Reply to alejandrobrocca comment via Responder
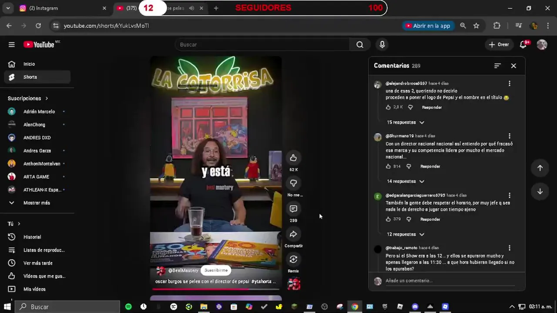The width and height of the screenshot is (557, 313). point(432,107)
